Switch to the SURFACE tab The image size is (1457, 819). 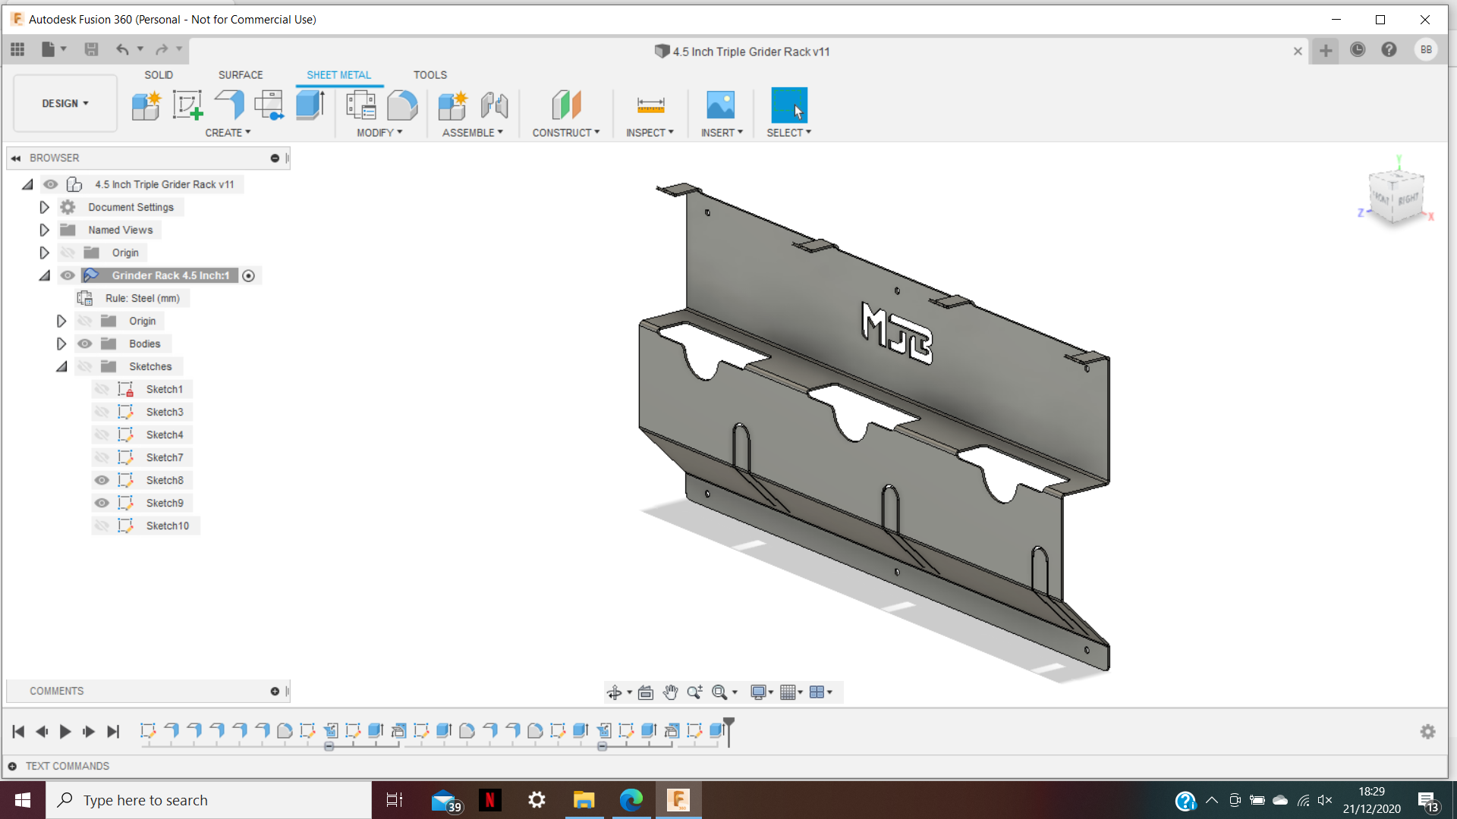click(x=241, y=75)
